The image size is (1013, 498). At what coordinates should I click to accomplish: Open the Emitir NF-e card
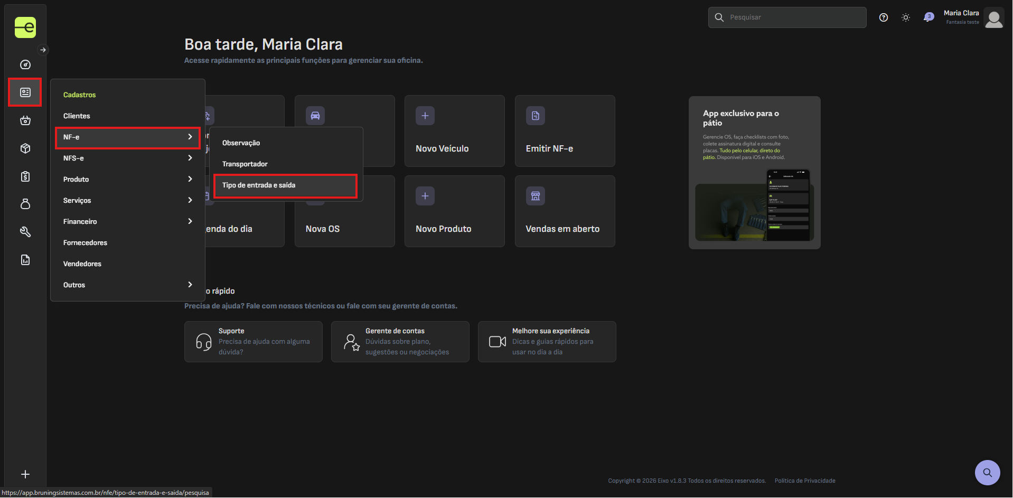click(565, 131)
